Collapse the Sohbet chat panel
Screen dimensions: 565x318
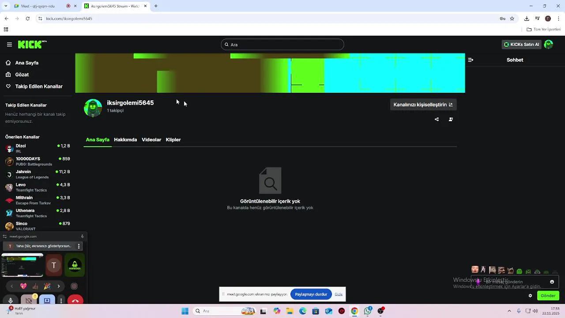point(471,60)
